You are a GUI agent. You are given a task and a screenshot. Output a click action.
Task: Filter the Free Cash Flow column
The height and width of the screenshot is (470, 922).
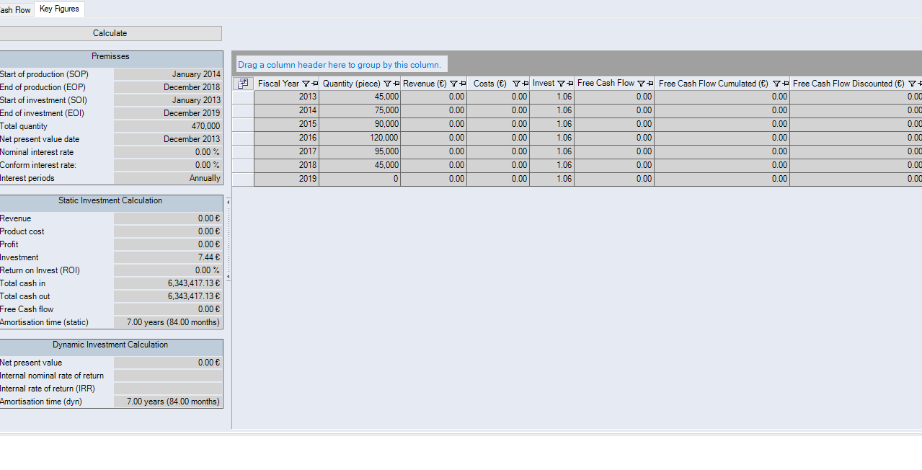tap(641, 84)
